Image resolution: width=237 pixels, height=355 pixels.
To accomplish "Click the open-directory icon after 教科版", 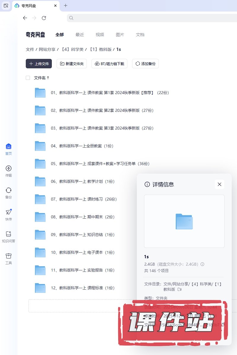I will 179,289.
